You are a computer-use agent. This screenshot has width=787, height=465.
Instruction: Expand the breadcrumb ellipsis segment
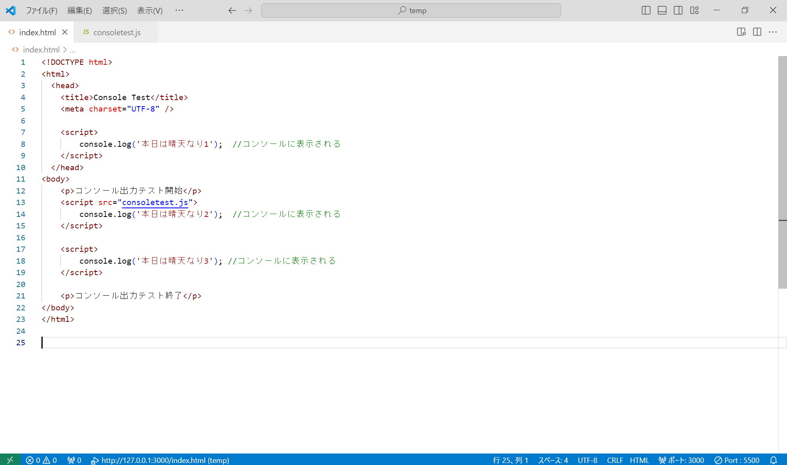click(73, 50)
